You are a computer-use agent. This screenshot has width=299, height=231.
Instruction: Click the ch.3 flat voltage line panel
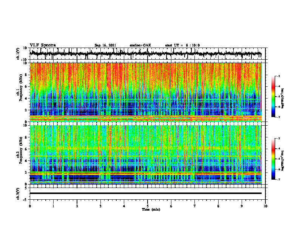coord(148,194)
